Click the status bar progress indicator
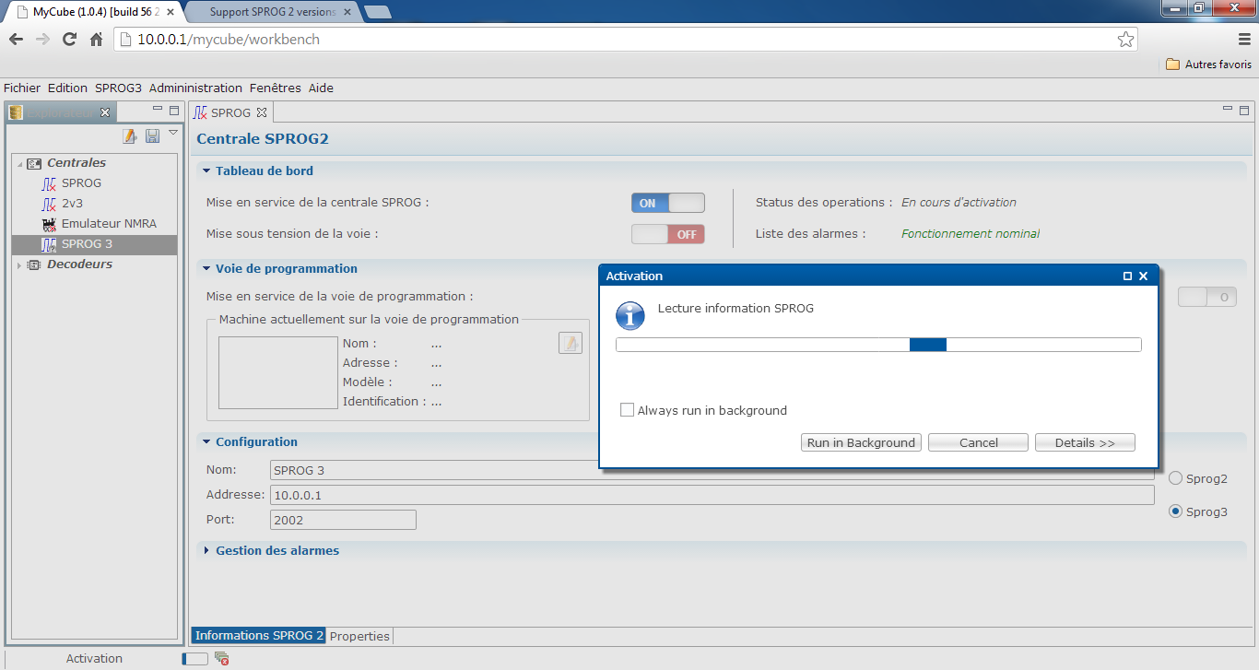Image resolution: width=1259 pixels, height=670 pixels. pos(195,658)
